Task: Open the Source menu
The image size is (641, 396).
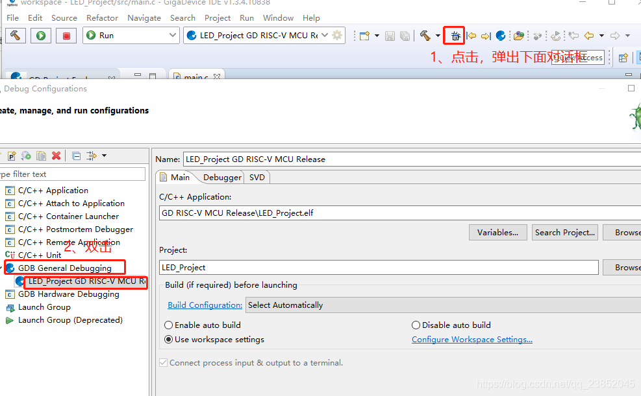Action: click(x=64, y=18)
